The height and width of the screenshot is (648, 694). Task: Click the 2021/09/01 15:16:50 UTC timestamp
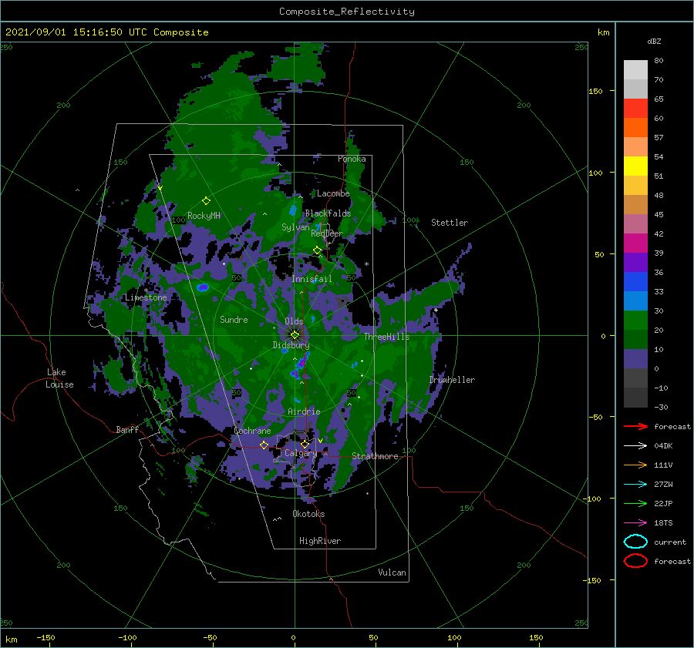pos(76,32)
